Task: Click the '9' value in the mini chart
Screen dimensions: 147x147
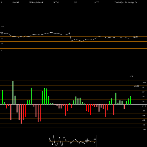Action: [94, 143]
